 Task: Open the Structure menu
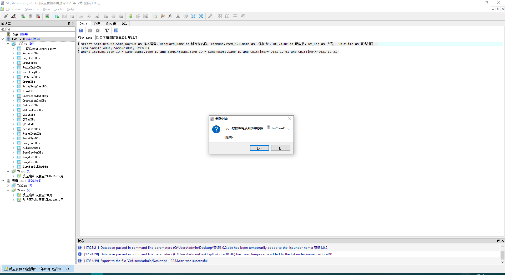coord(32,9)
